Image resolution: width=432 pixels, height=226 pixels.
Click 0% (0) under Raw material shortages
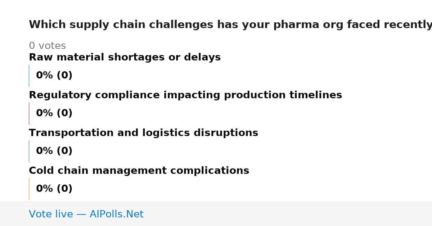(x=54, y=76)
